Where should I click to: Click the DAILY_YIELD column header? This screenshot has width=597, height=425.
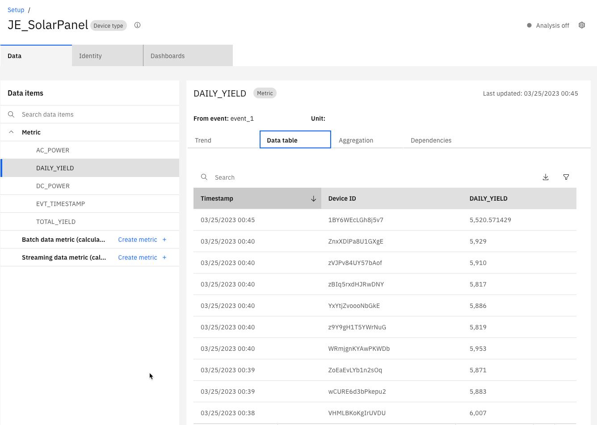click(x=519, y=198)
